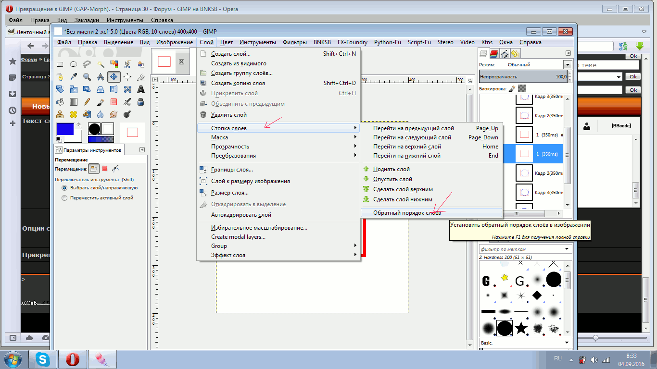Viewport: 657px width, 369px height.
Task: Expand the Преобразования submenu
Action: point(279,156)
